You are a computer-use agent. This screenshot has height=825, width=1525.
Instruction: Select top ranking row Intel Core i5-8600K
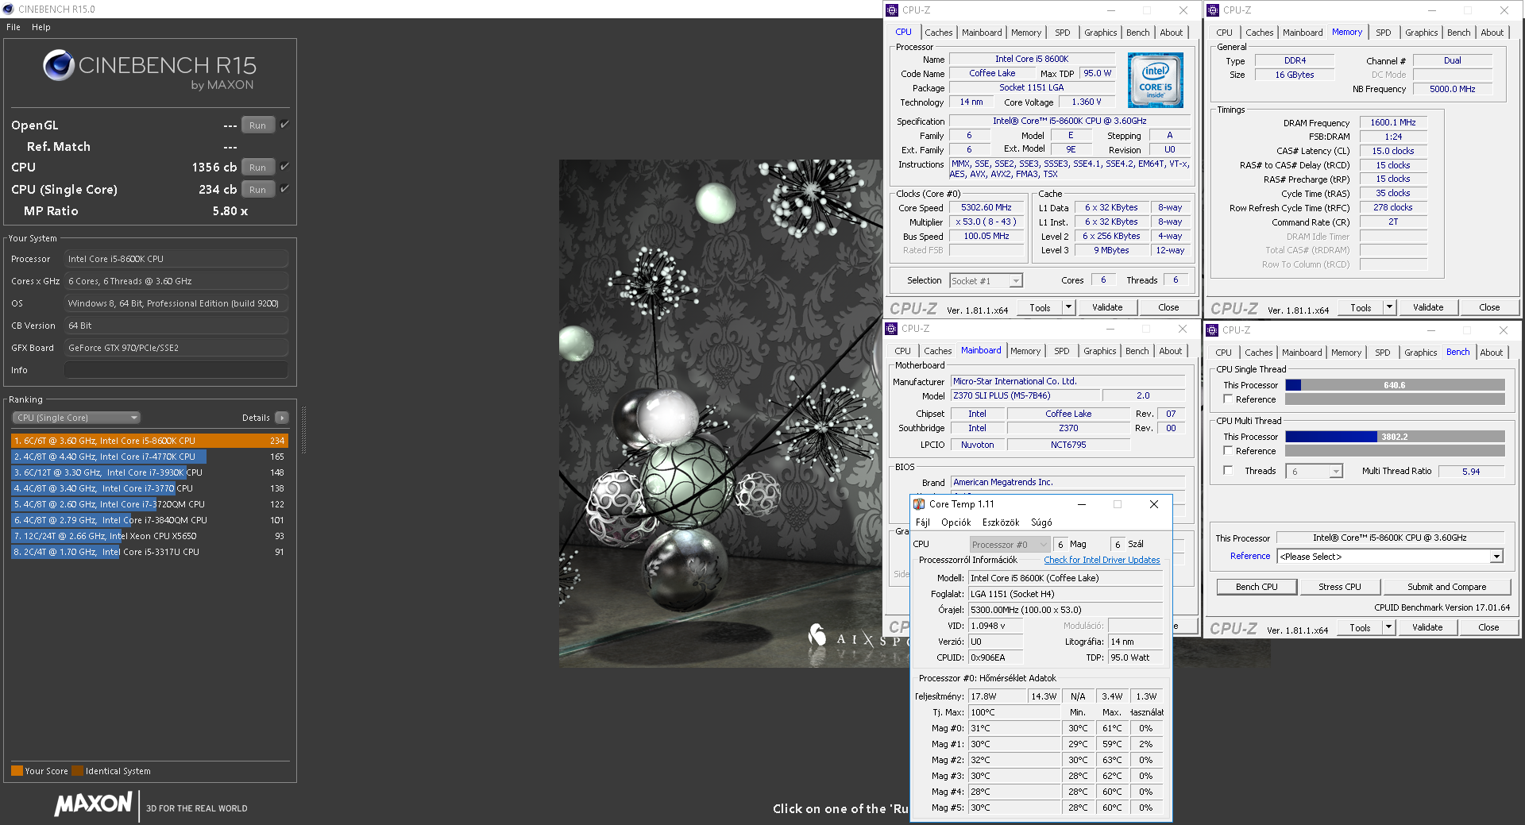[149, 441]
